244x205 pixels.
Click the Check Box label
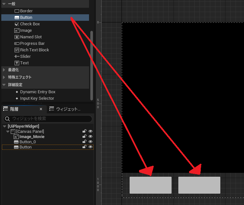click(x=30, y=24)
